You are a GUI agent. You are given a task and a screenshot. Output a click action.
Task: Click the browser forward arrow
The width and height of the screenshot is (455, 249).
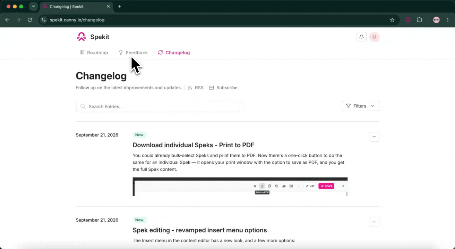click(x=19, y=20)
